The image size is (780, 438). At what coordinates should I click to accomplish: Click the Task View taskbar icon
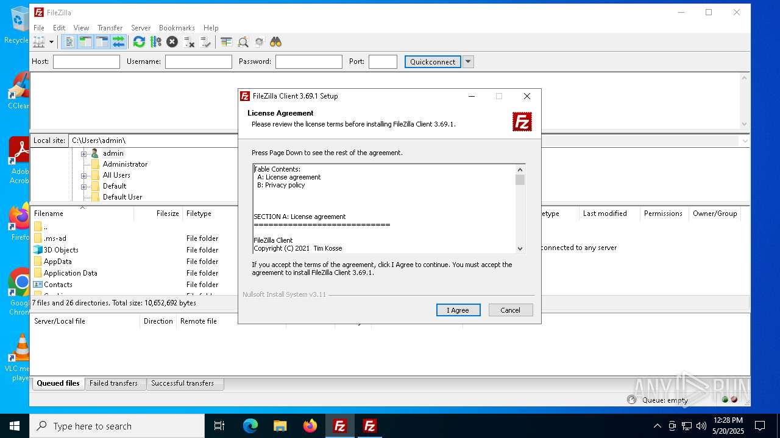pos(219,426)
